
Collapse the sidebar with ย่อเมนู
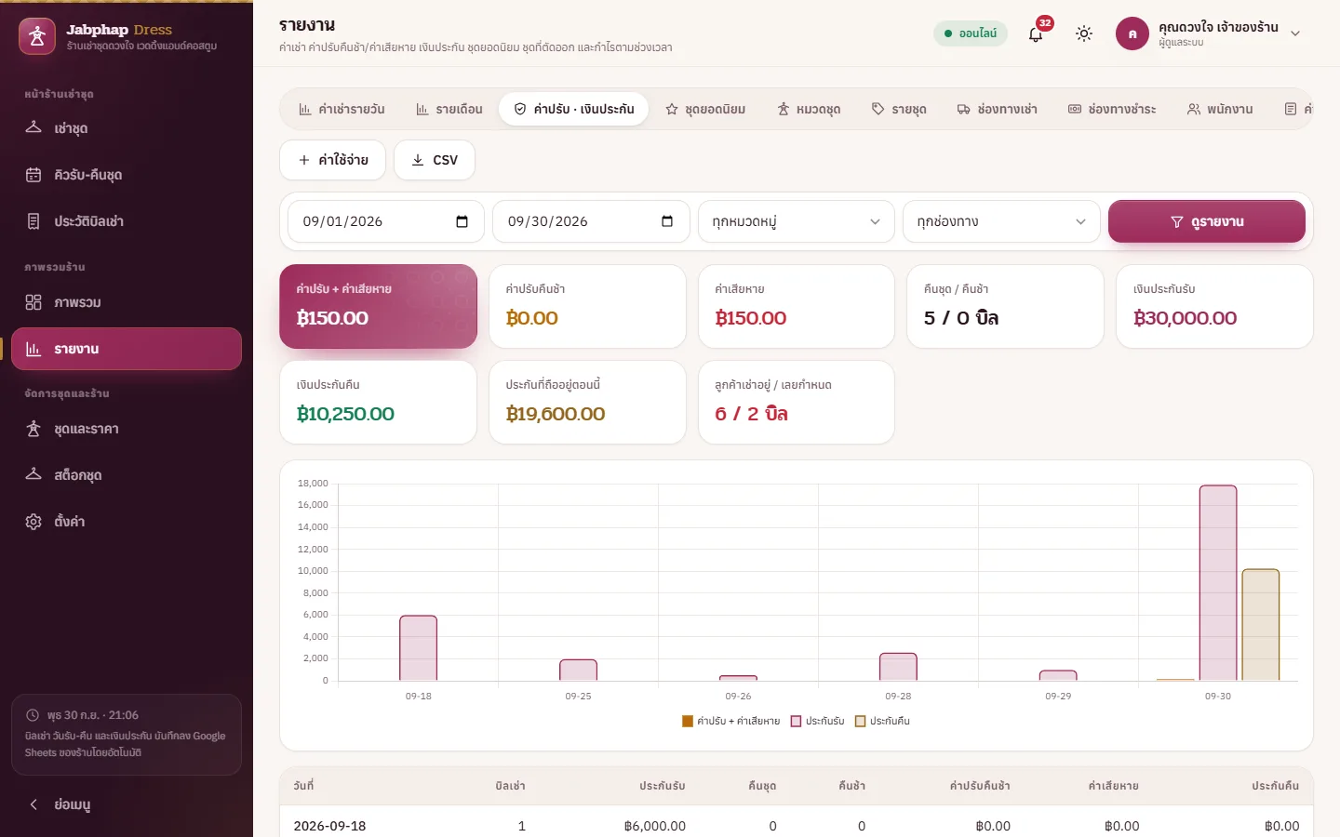click(x=127, y=804)
